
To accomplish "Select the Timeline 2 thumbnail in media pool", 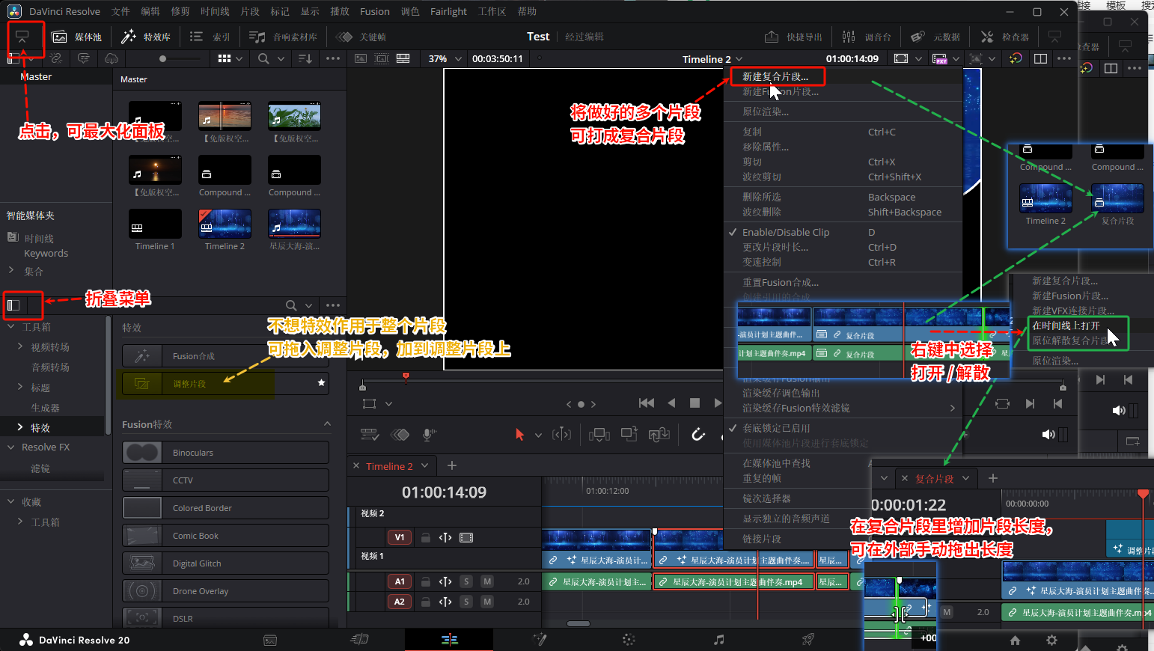I will pos(225,224).
